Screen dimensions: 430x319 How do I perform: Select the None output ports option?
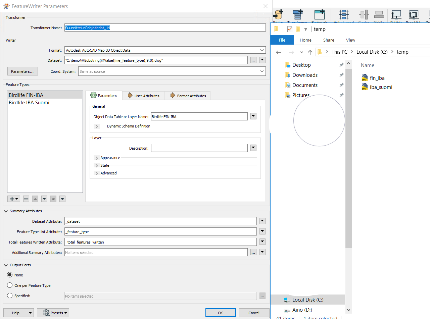(10, 275)
